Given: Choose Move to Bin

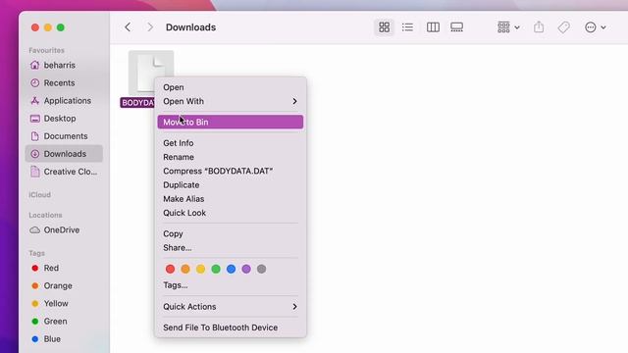Looking at the screenshot, I should 231,122.
